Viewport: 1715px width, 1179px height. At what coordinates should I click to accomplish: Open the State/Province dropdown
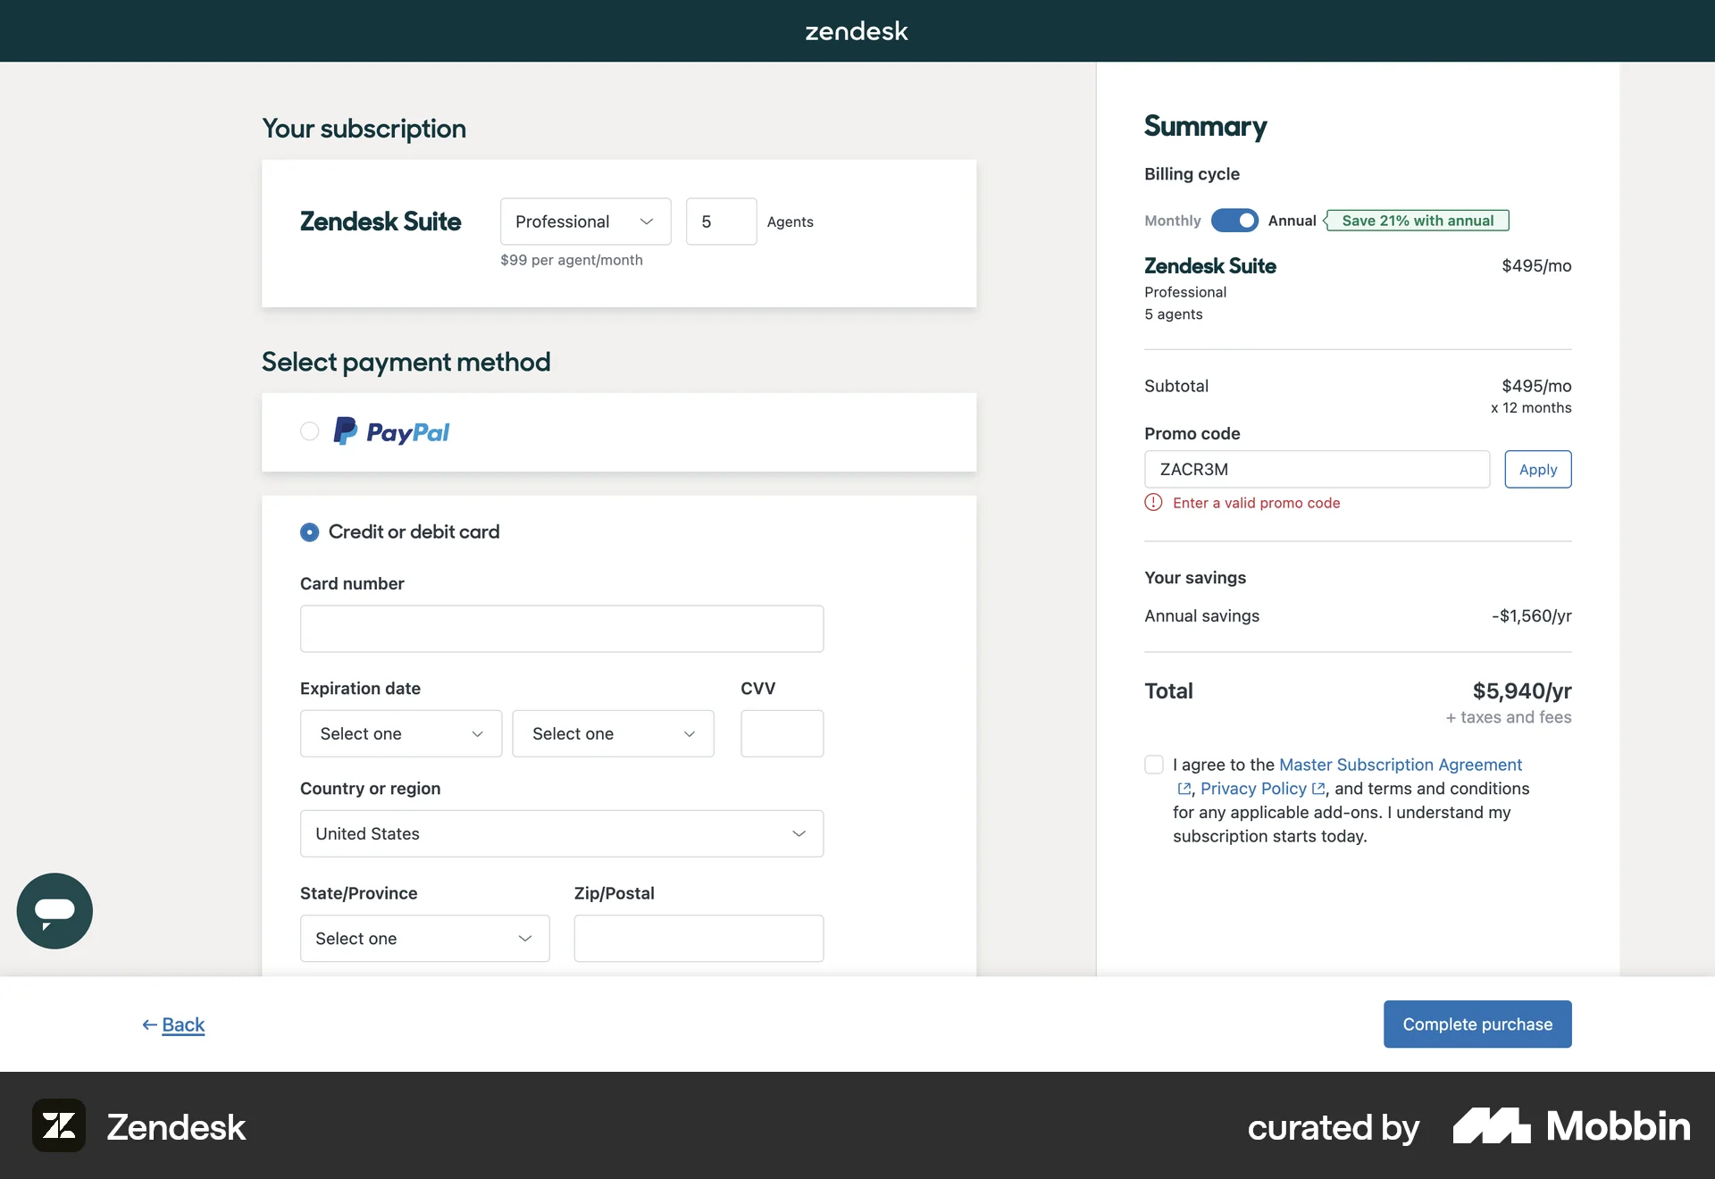(424, 938)
